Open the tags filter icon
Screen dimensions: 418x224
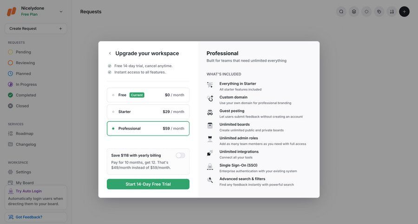379,12
